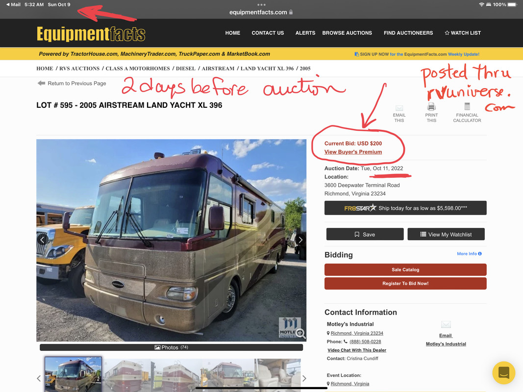Open Watch List in the navigation bar
Viewport: 523px width, 392px height.
[x=463, y=33]
